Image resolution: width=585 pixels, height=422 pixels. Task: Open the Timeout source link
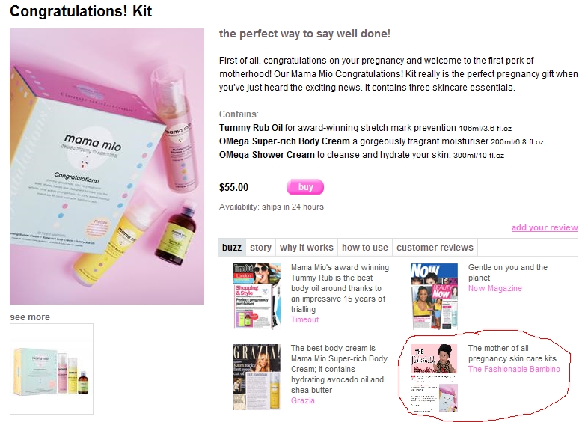click(x=304, y=319)
